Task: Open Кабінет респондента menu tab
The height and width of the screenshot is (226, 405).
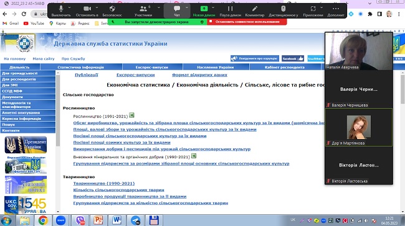Action: pos(285,67)
